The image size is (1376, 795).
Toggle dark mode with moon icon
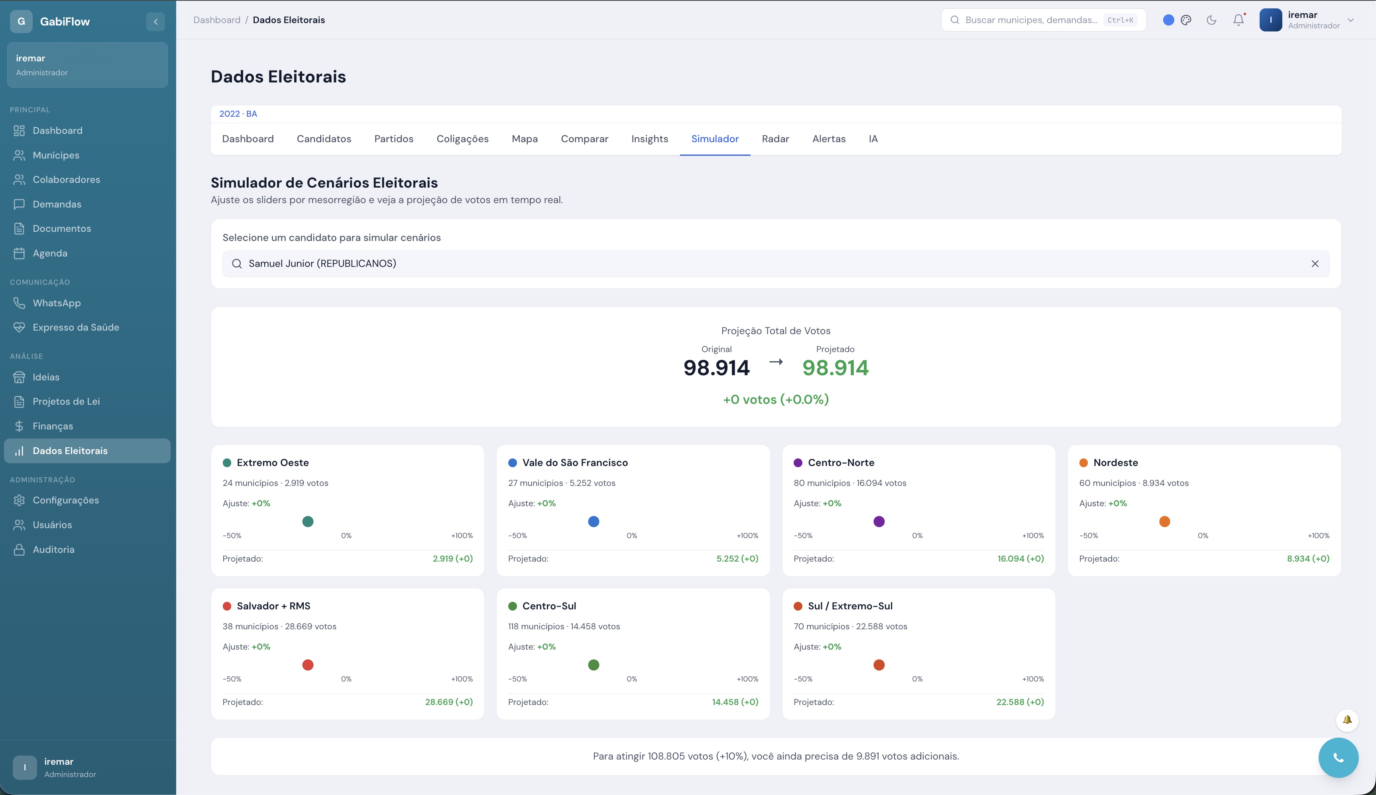(x=1211, y=20)
